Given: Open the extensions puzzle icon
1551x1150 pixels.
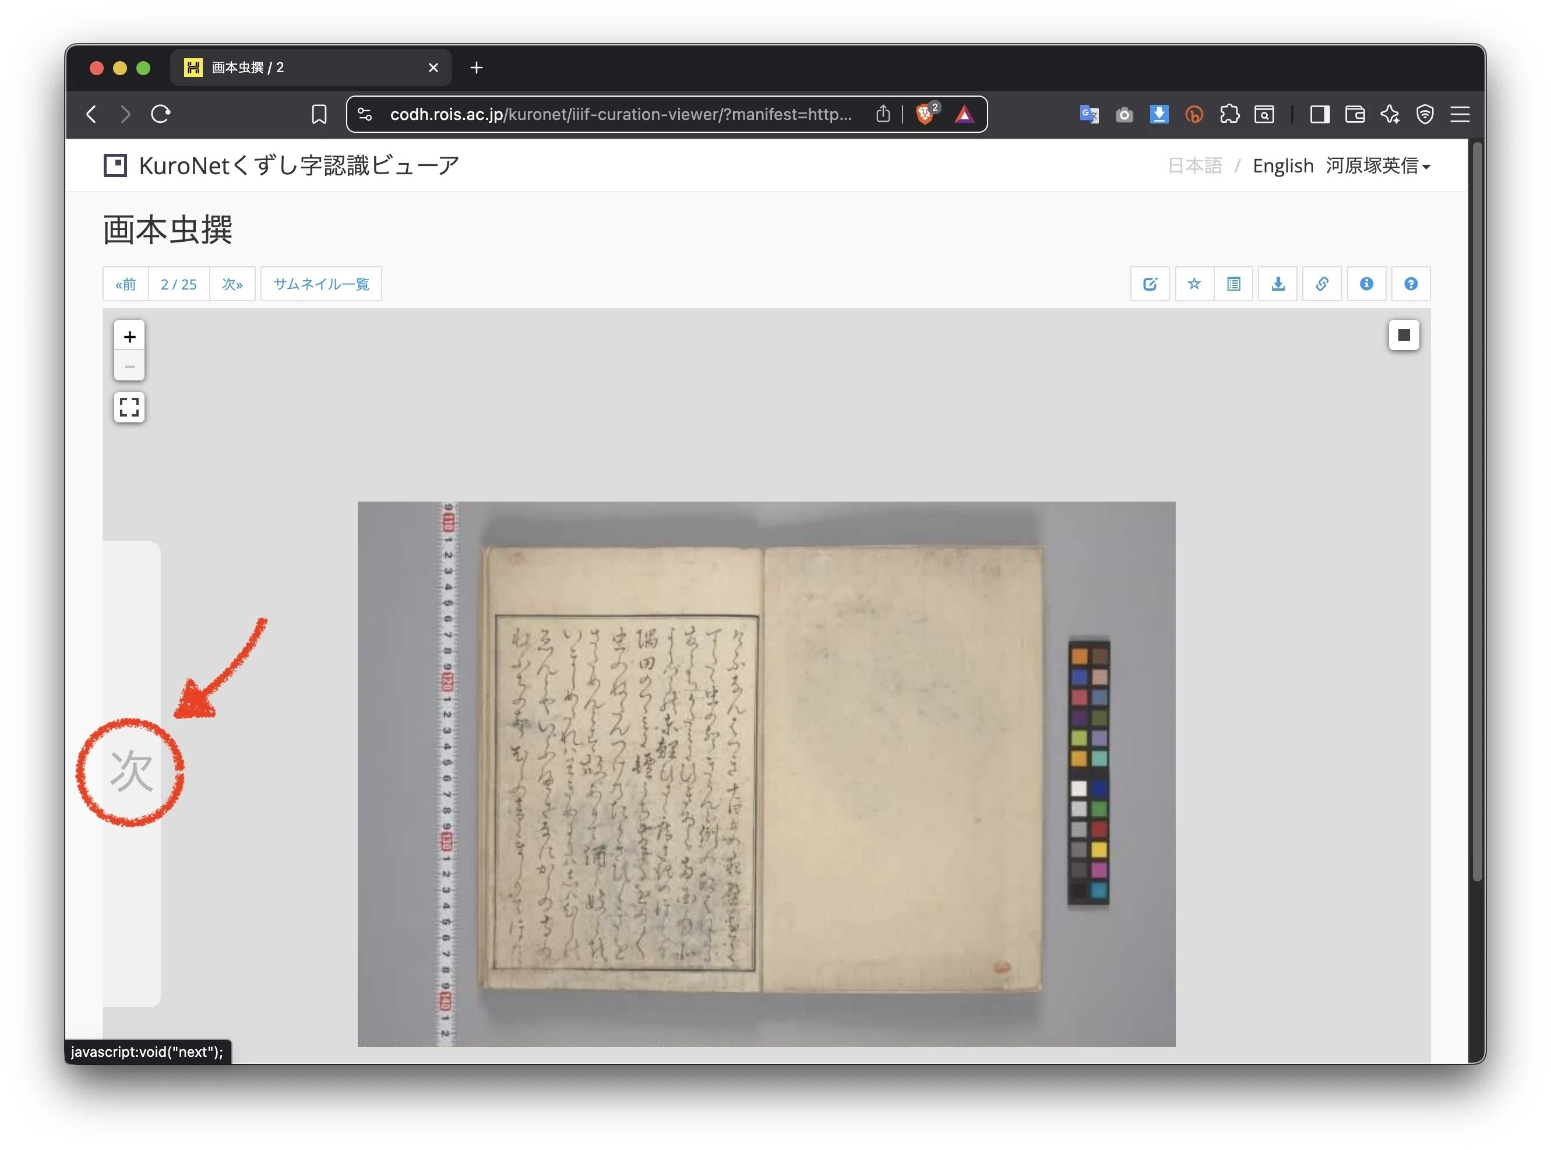Looking at the screenshot, I should point(1229,114).
